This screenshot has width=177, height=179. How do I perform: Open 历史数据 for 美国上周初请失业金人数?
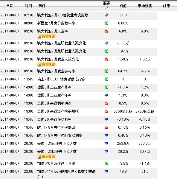[46, 157]
